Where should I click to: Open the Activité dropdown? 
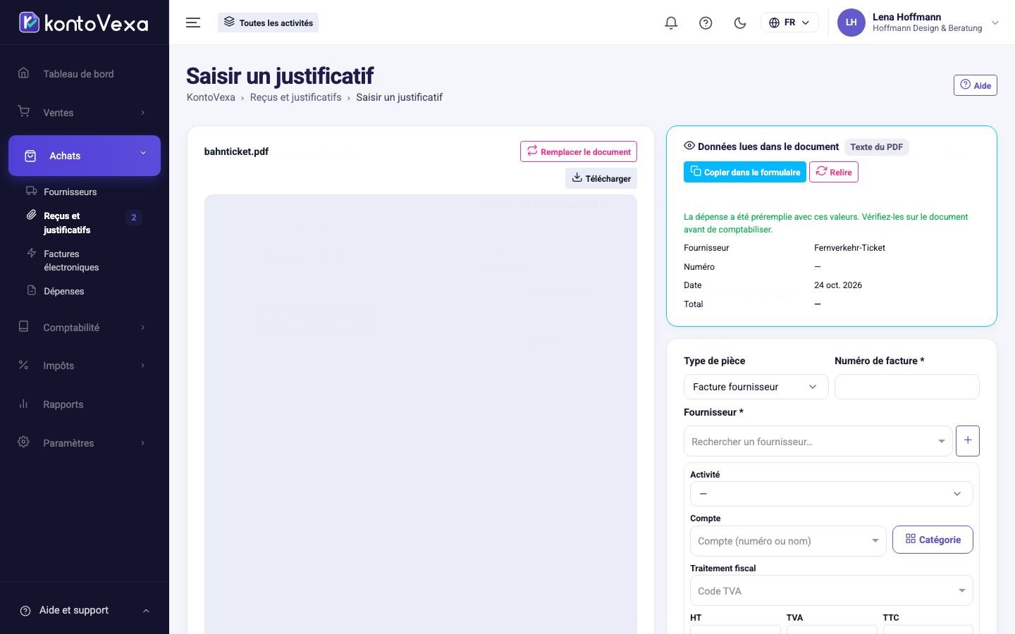click(832, 494)
